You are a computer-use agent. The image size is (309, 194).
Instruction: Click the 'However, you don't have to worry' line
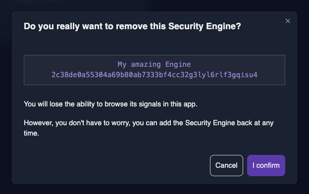149,123
